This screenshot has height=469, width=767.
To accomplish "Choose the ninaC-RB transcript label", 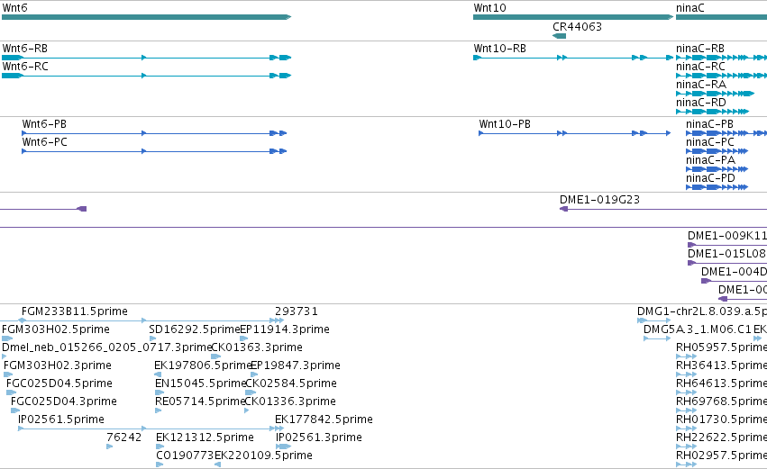I will (x=700, y=49).
